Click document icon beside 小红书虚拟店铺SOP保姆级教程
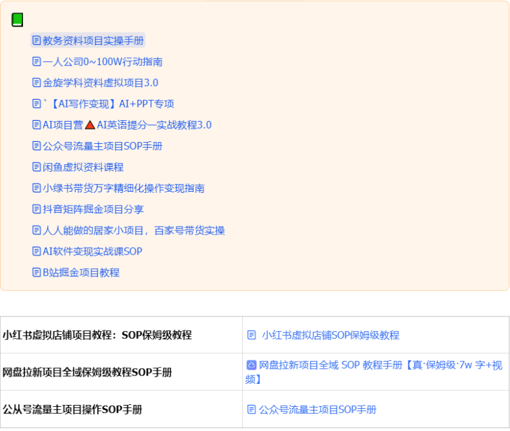Viewport: 510px width, 431px height. [x=252, y=335]
